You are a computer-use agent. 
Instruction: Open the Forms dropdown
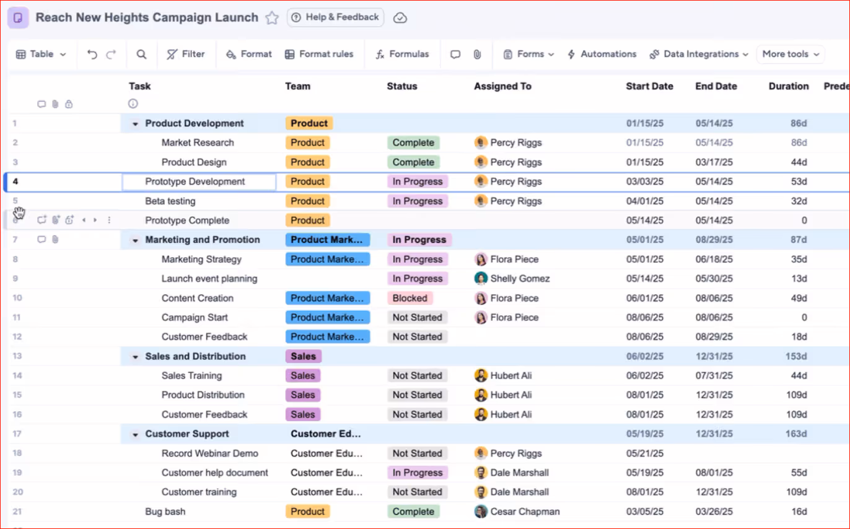point(528,54)
